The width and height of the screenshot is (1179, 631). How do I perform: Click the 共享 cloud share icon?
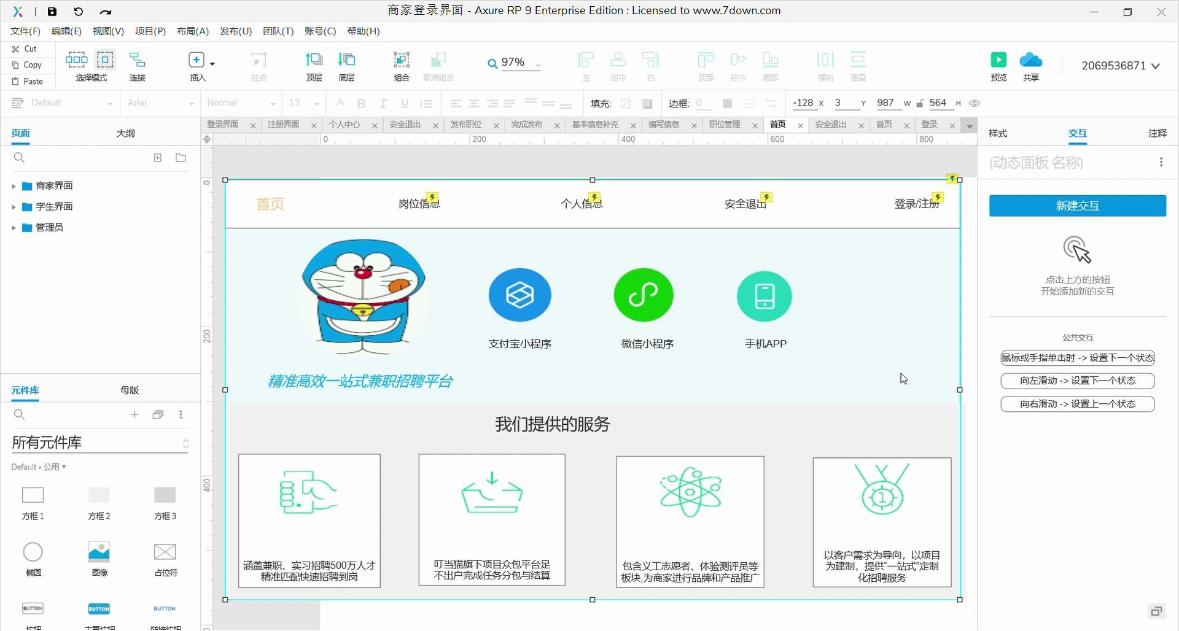(x=1031, y=60)
